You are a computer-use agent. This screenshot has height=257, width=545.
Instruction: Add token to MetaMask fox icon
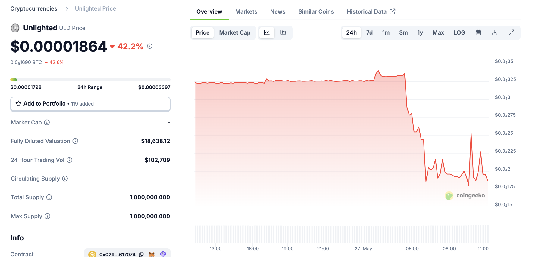152,254
